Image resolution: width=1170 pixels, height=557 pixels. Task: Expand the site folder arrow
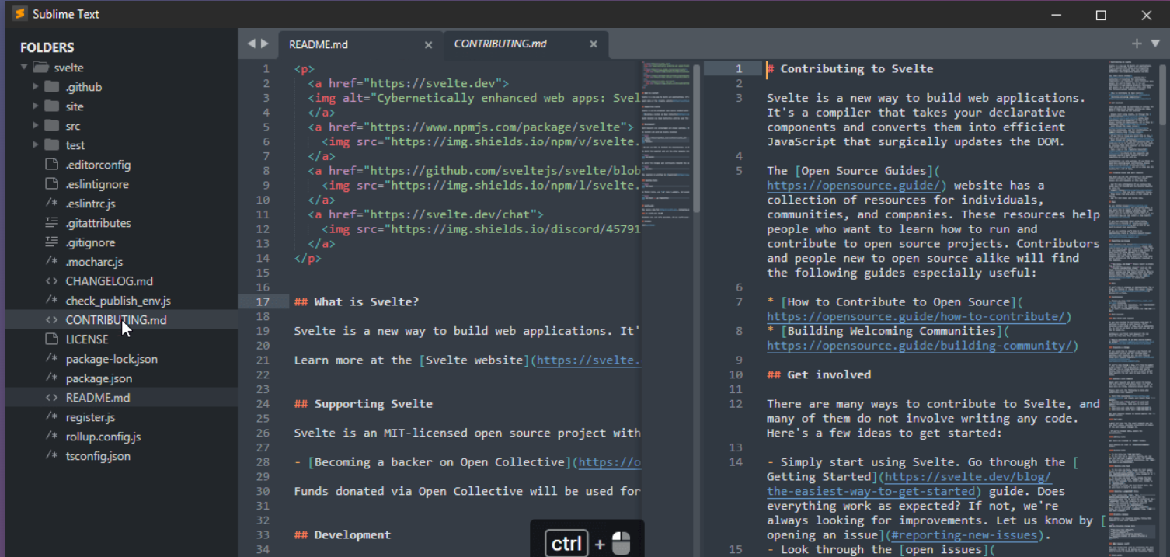(36, 106)
